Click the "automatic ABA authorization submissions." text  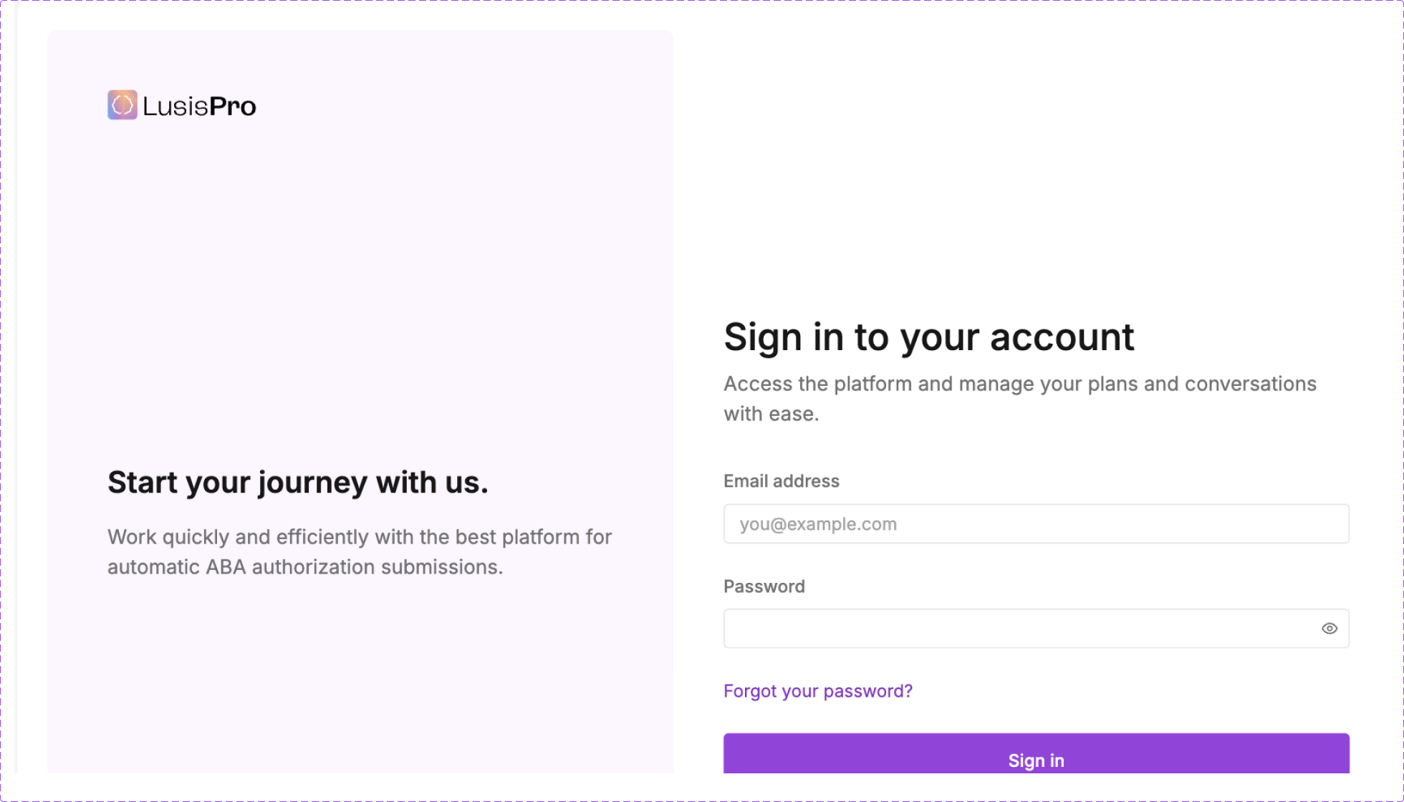305,567
